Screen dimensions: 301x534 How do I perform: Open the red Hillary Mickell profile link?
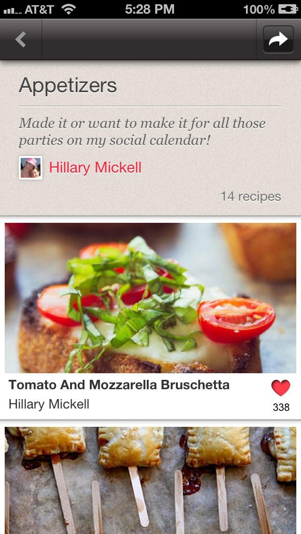coord(95,167)
